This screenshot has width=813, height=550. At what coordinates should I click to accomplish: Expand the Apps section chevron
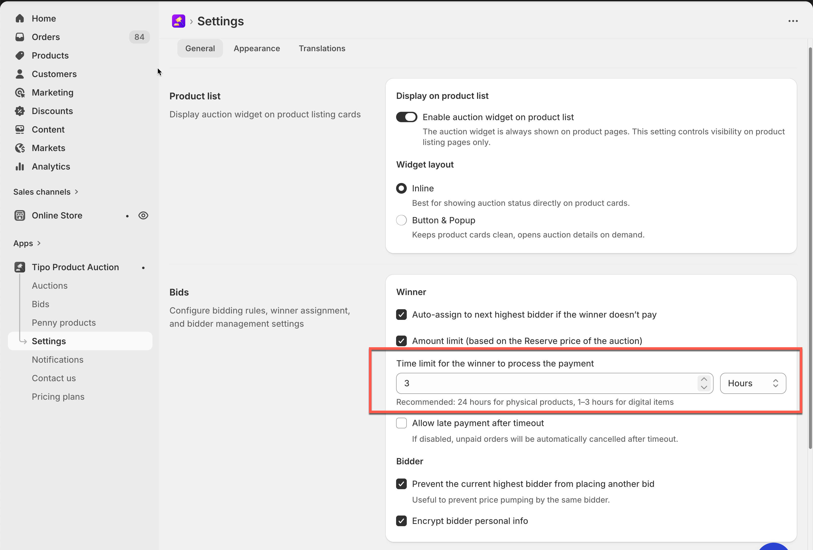39,243
